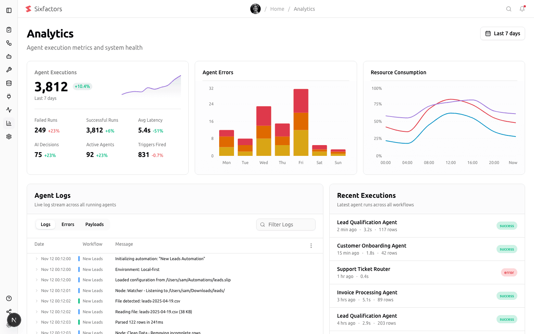This screenshot has width=534, height=334.
Task: Click the plug integrations icon in sidebar
Action: (9, 96)
